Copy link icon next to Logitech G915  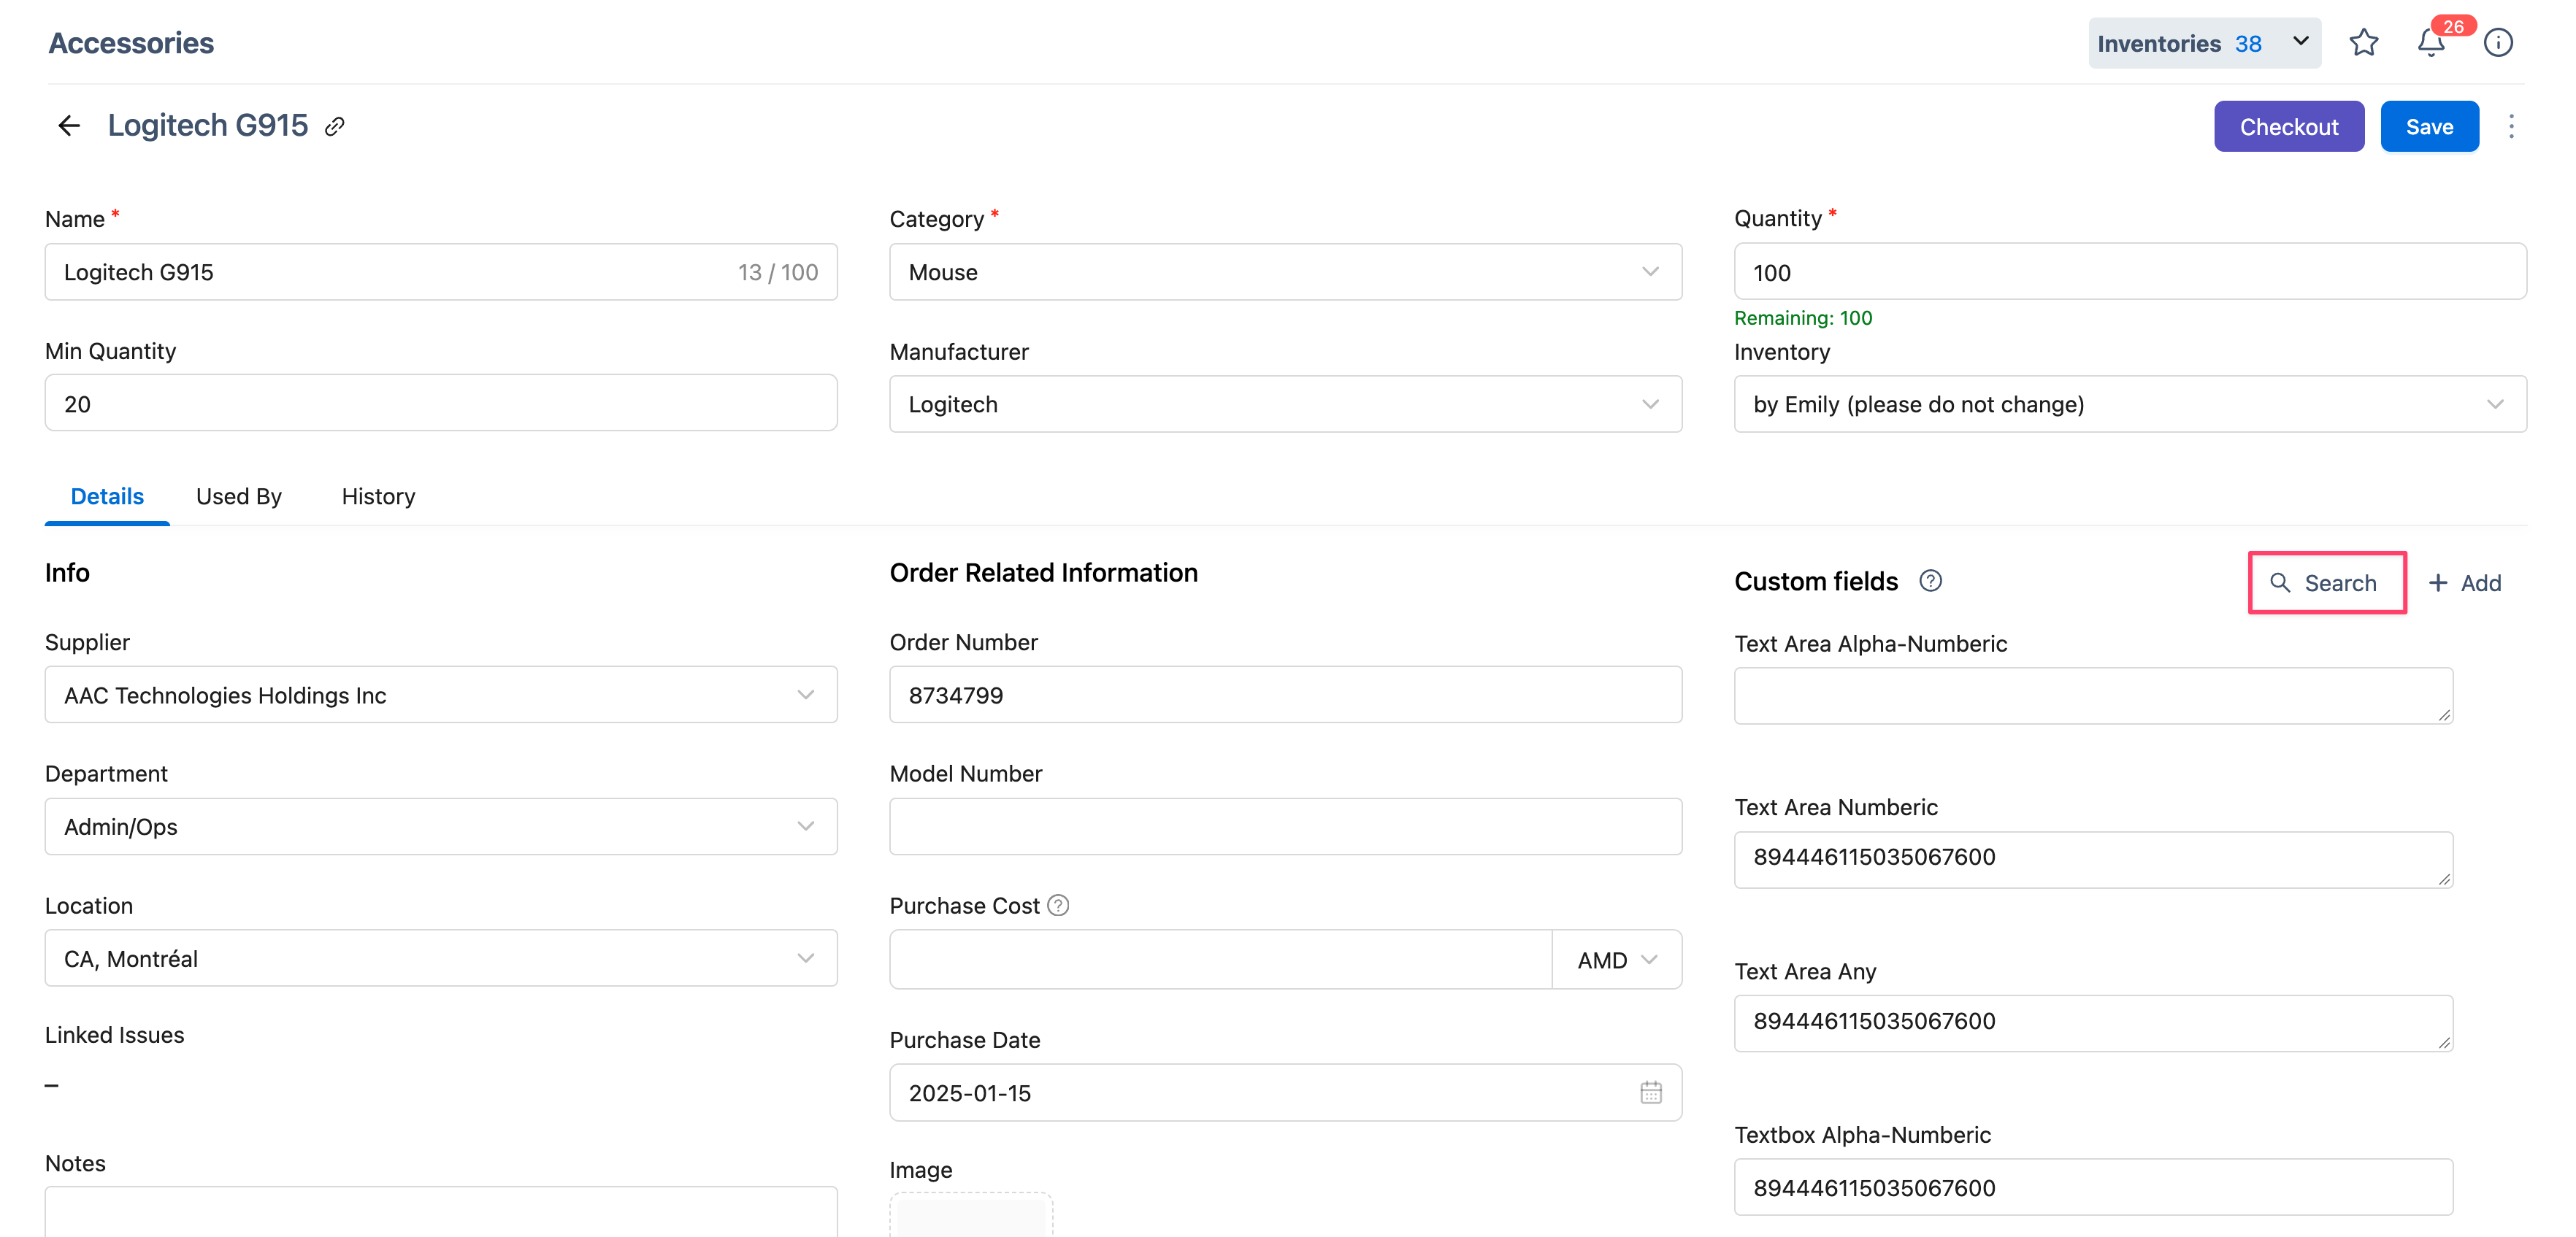335,126
